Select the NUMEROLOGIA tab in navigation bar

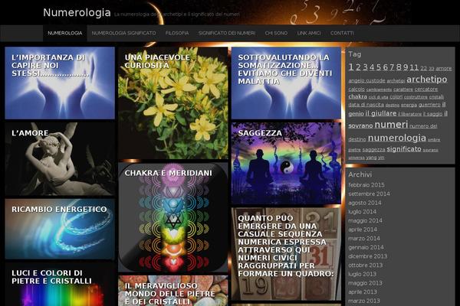[65, 33]
